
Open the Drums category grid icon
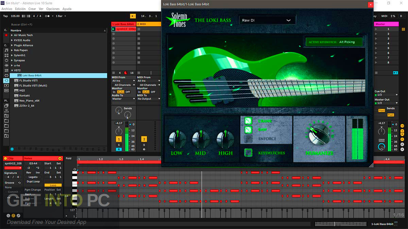[6, 55]
